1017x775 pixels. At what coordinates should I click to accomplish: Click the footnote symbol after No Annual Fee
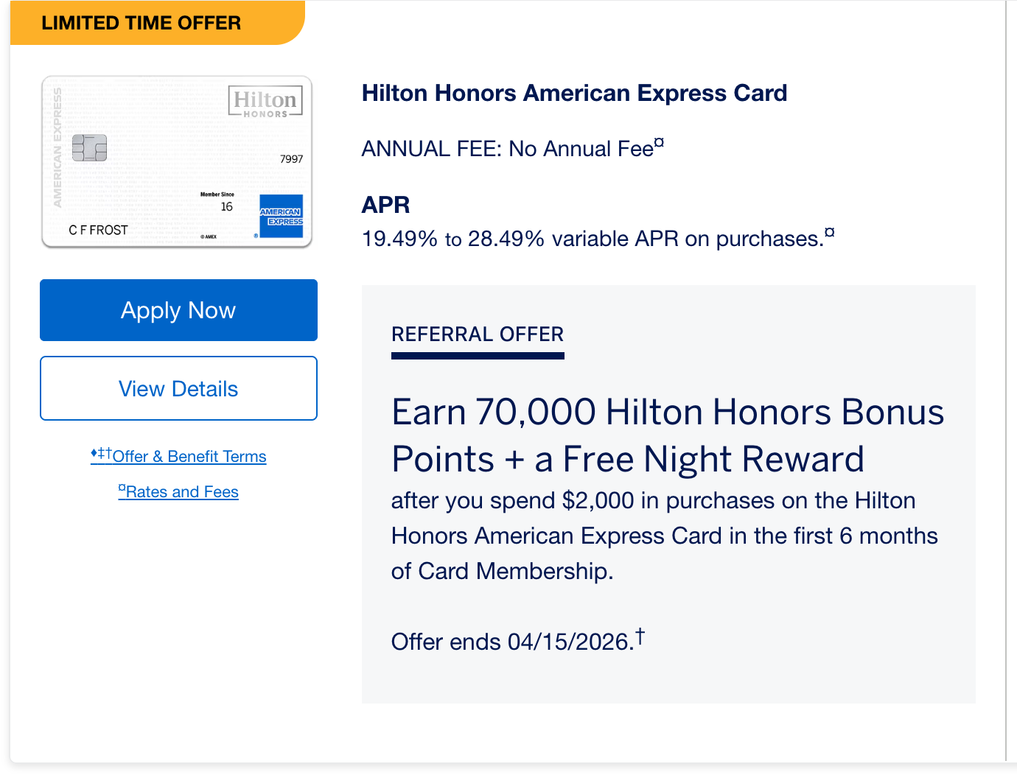click(x=659, y=143)
